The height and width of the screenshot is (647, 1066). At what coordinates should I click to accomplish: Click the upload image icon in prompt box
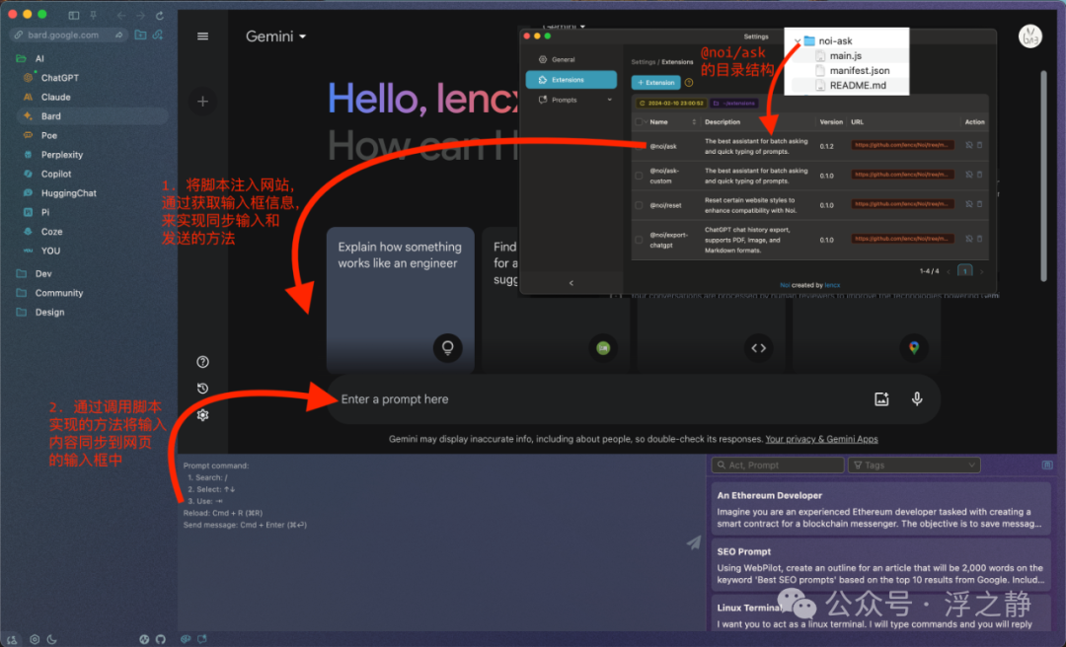(x=881, y=398)
